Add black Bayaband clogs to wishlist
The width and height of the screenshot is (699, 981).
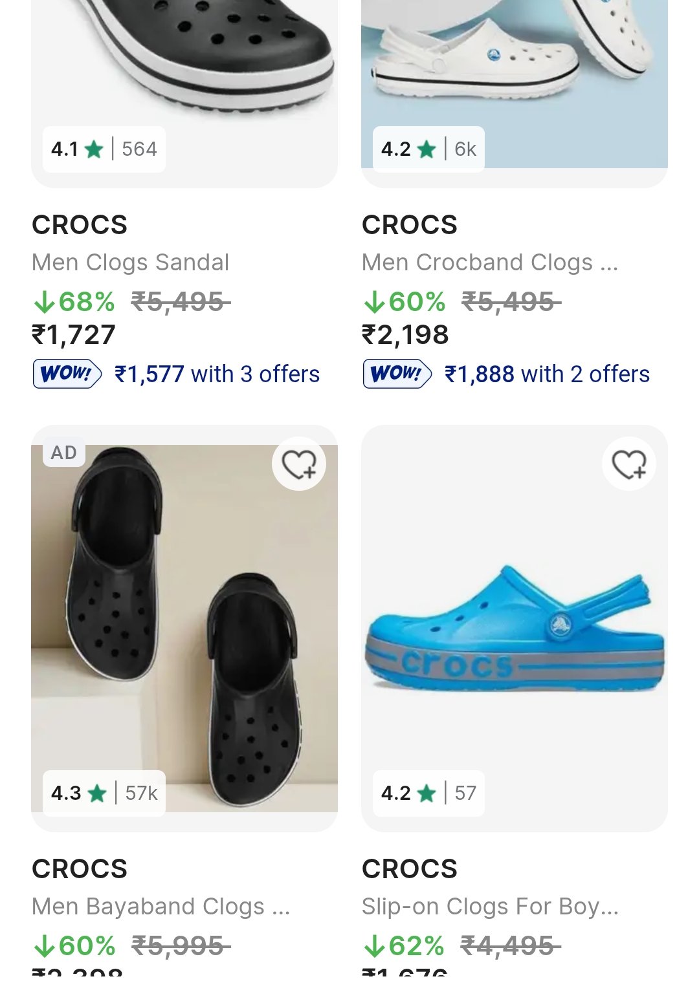298,464
